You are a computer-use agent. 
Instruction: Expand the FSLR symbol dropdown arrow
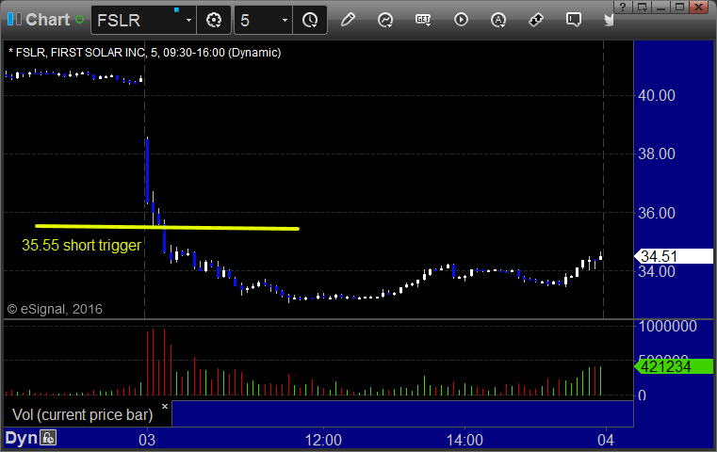click(x=188, y=20)
